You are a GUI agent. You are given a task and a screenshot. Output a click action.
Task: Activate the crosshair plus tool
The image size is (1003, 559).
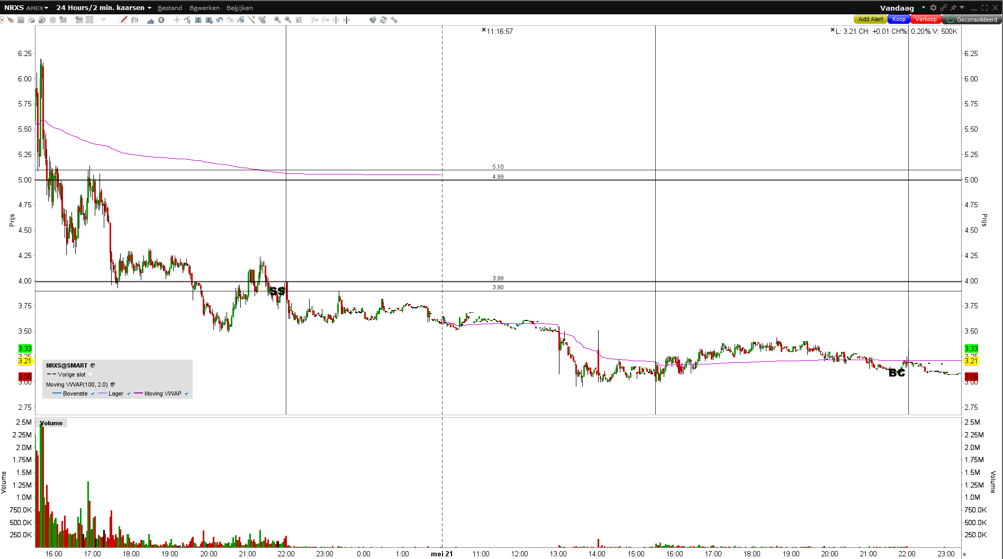coord(177,20)
